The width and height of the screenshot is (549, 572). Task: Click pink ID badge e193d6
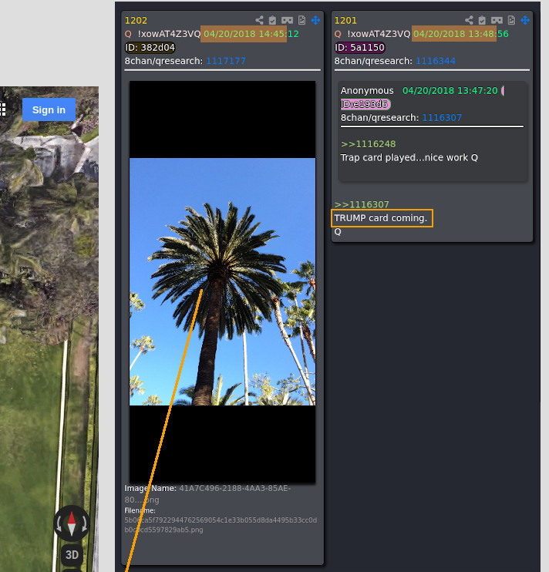point(365,104)
